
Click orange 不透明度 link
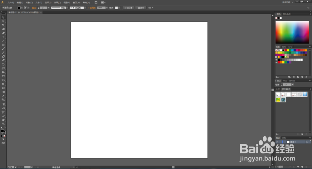[91, 8]
